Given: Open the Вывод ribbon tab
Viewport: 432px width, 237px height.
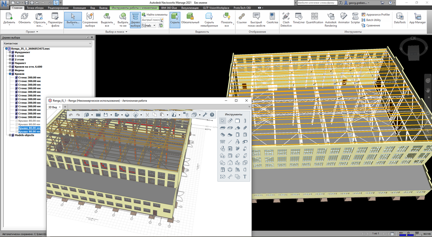Looking at the screenshot, I should click(103, 8).
